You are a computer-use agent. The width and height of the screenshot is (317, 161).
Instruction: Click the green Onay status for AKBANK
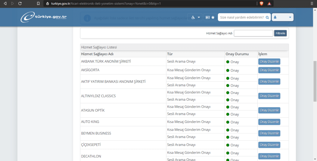point(232,62)
